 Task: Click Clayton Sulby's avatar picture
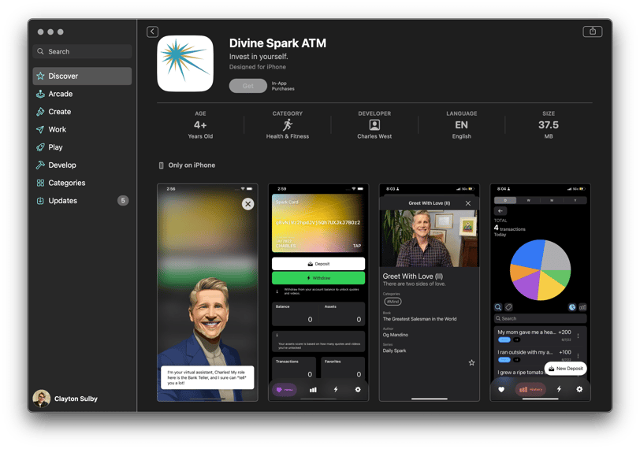point(41,399)
